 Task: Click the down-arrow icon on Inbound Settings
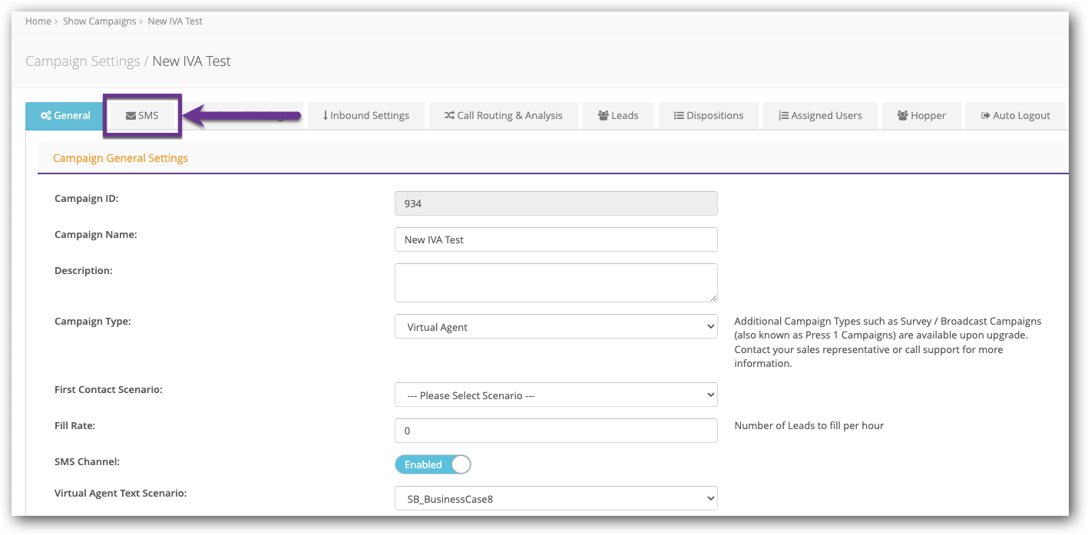click(x=325, y=116)
